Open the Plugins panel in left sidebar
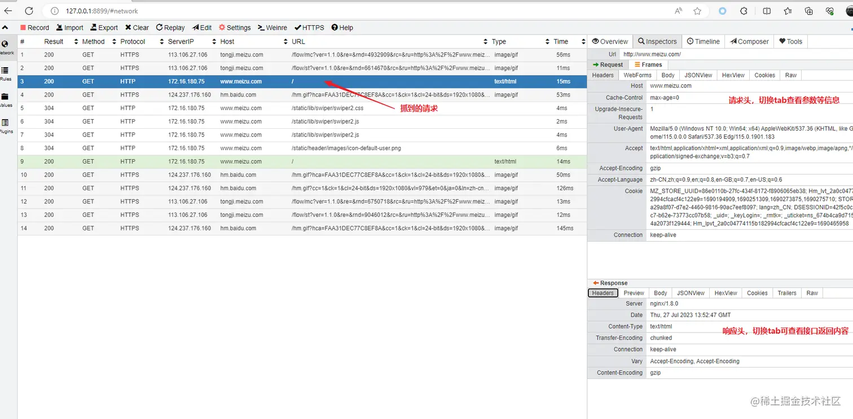This screenshot has height=419, width=853. pyautogui.click(x=6, y=126)
